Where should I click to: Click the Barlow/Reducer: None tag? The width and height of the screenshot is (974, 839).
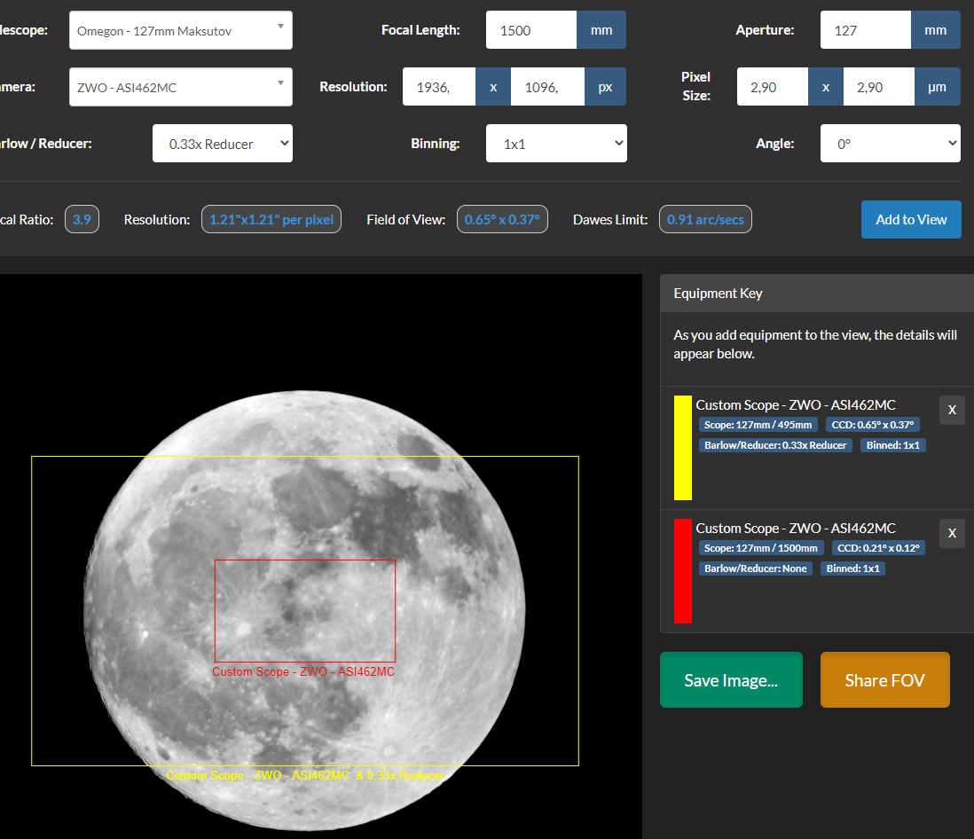756,568
